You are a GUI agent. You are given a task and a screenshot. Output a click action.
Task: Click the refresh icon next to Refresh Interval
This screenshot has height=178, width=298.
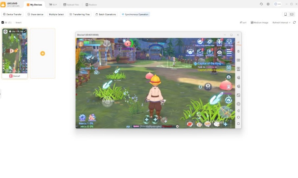point(294,22)
